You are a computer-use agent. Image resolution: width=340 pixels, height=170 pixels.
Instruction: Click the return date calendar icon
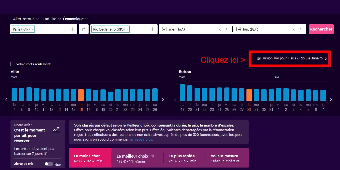(x=239, y=29)
